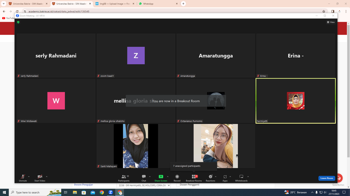
Task: Start recording with the Record button
Action: click(x=177, y=178)
